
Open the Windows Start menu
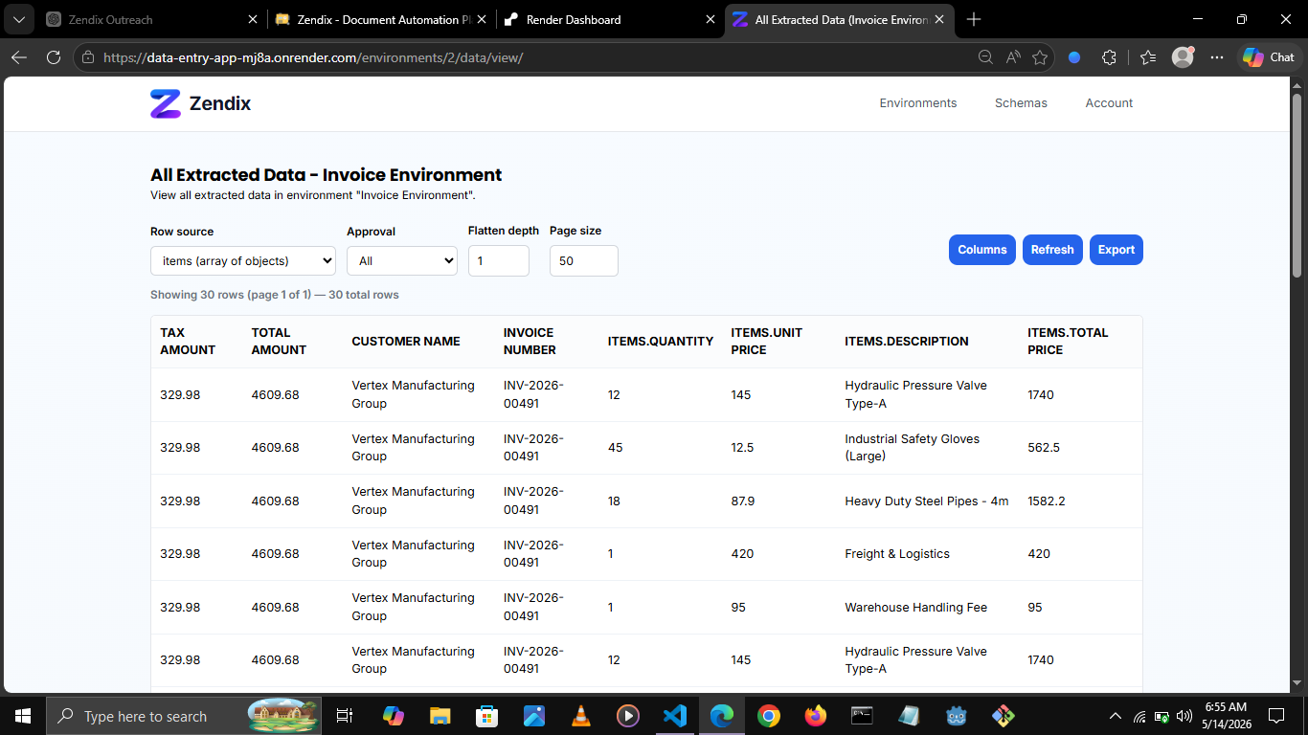tap(23, 716)
